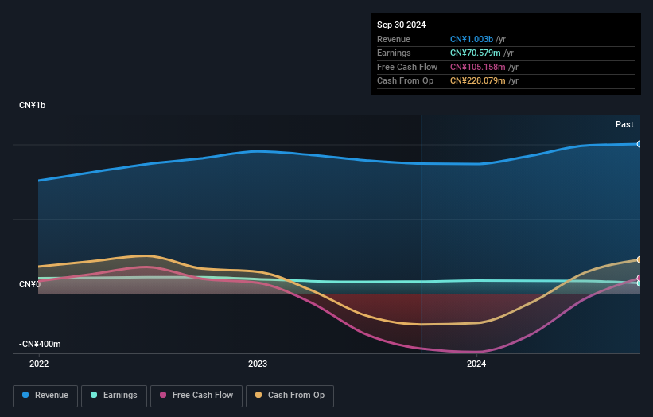Click the orange Cash From Op legend dot
Viewport: 653px width, 417px height.
[x=258, y=395]
